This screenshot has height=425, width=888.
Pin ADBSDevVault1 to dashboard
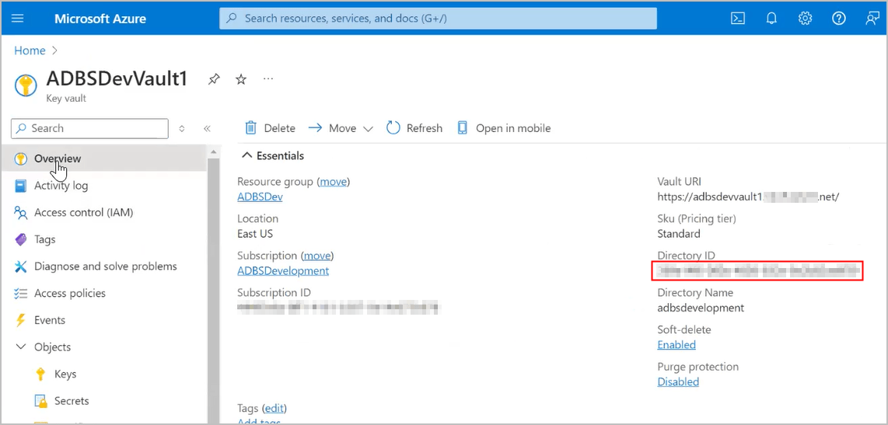click(x=214, y=79)
